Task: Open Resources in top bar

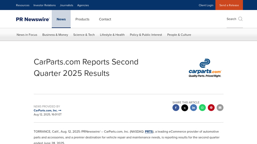Action: pos(22,5)
